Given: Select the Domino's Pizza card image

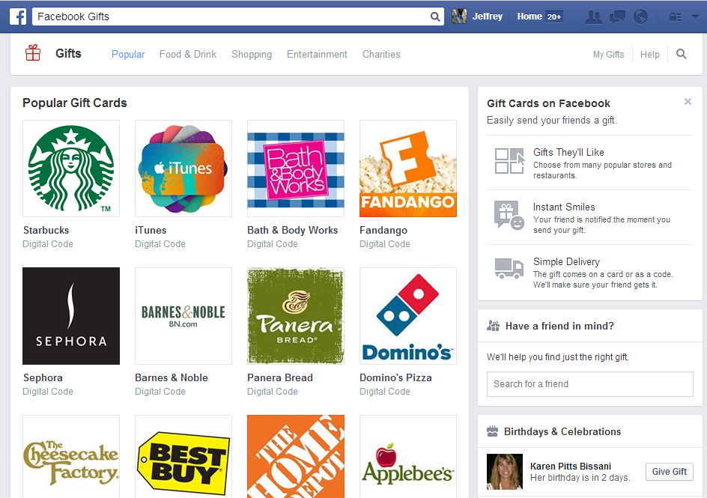Looking at the screenshot, I should (x=408, y=316).
